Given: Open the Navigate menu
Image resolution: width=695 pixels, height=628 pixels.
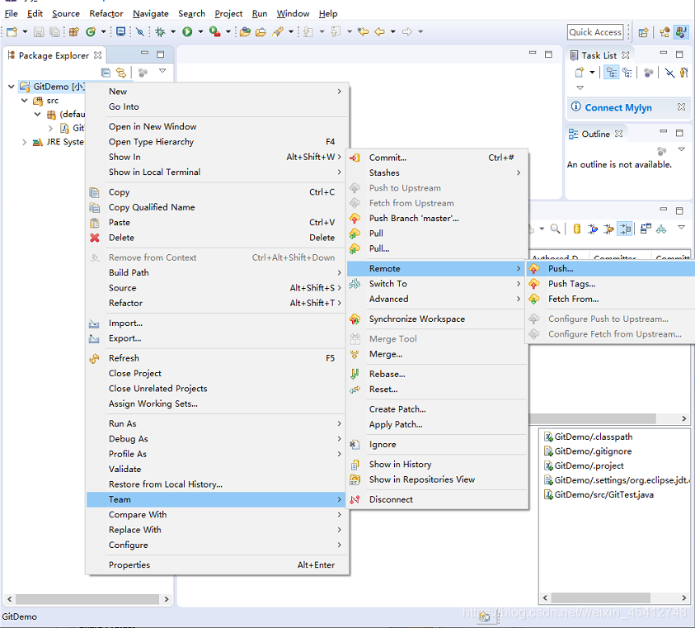Looking at the screenshot, I should pyautogui.click(x=151, y=14).
